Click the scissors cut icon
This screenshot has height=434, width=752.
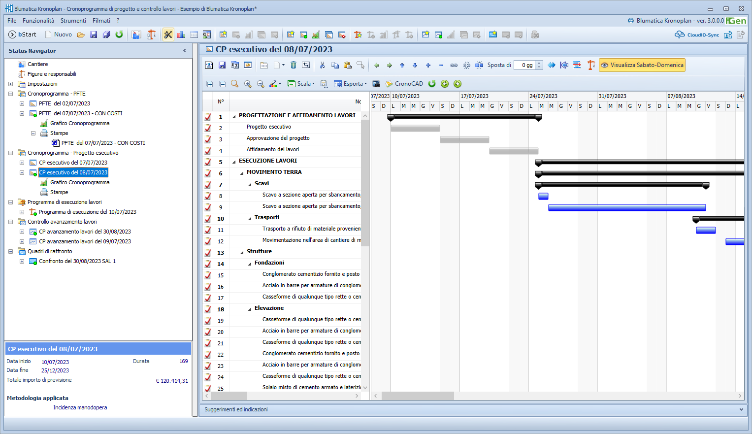tap(322, 65)
